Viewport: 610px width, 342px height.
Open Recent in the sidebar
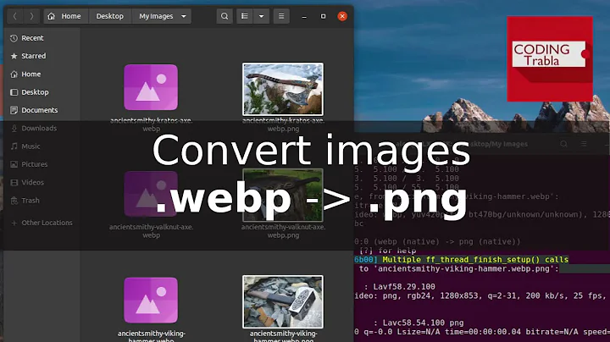42,38
